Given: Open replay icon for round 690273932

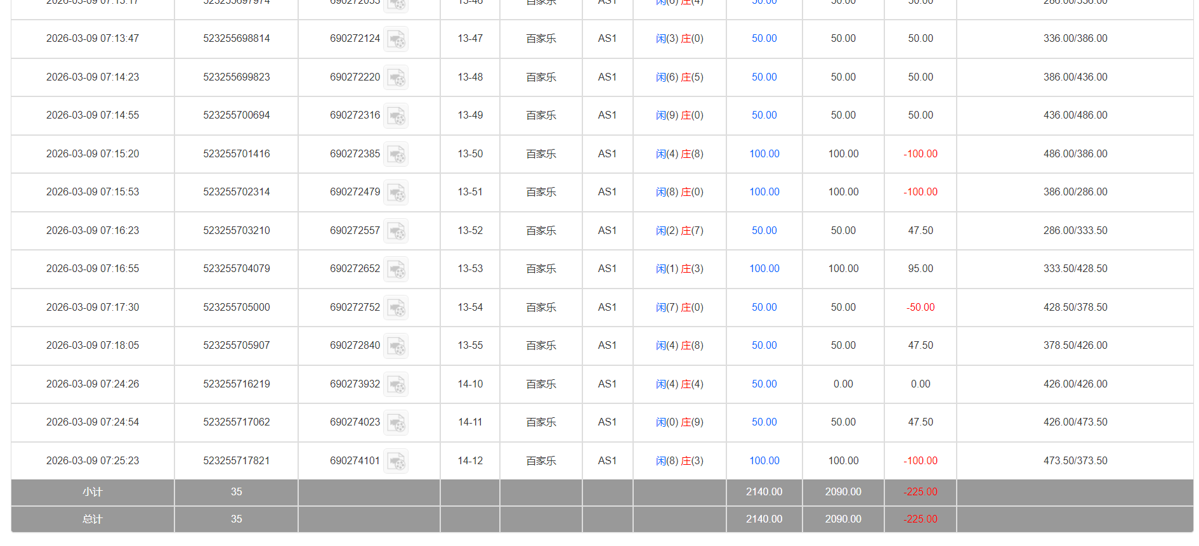Looking at the screenshot, I should 396,384.
